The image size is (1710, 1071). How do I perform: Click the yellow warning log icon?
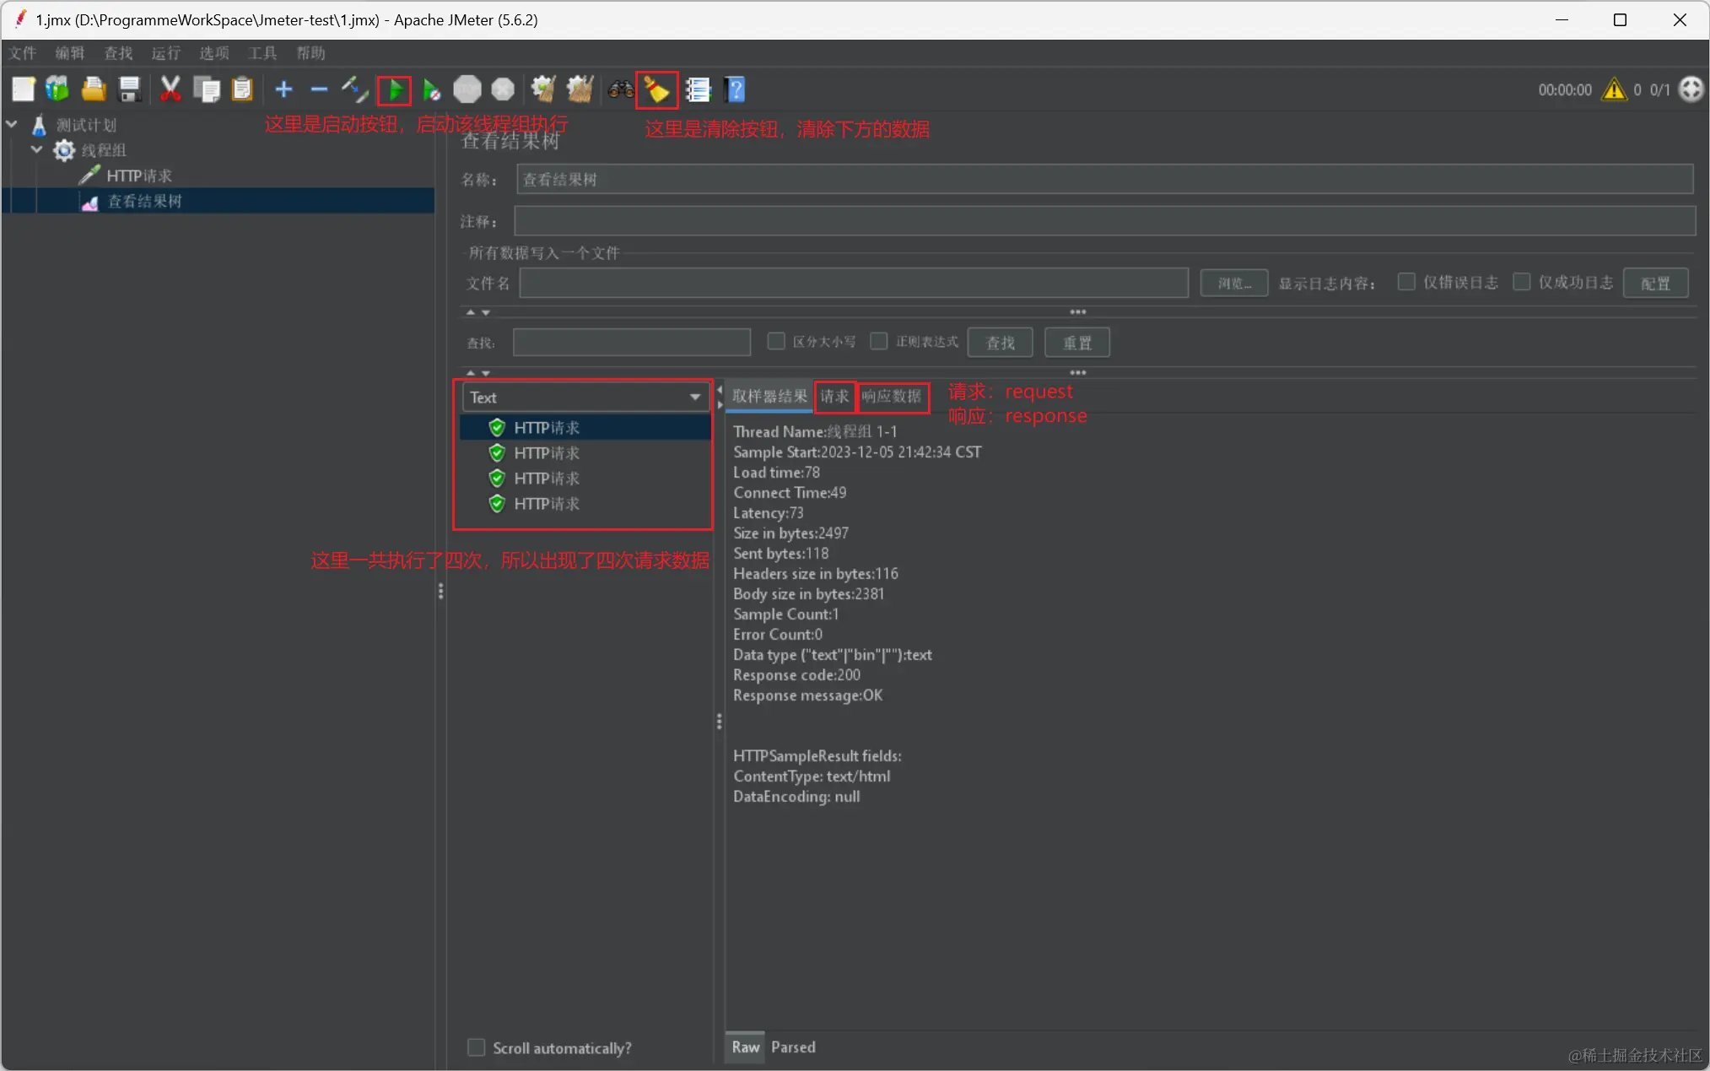point(1613,89)
